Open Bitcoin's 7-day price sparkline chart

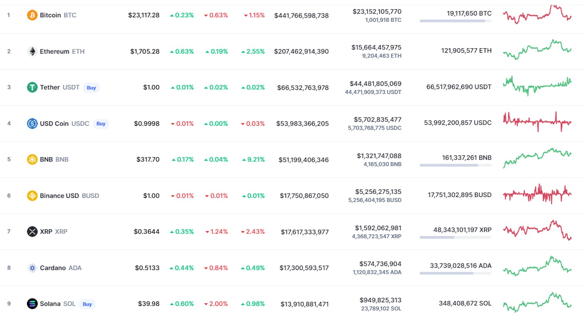pos(537,15)
